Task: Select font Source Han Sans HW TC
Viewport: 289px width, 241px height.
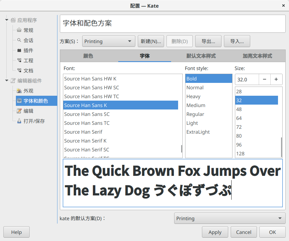Action: 121,96
